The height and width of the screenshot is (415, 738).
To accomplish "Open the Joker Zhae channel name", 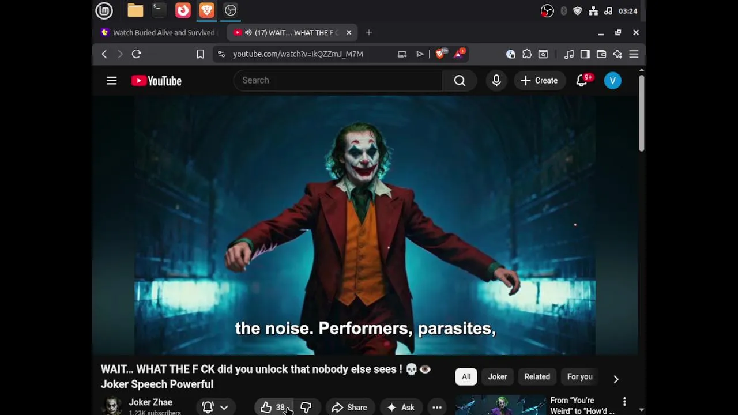I will (150, 402).
